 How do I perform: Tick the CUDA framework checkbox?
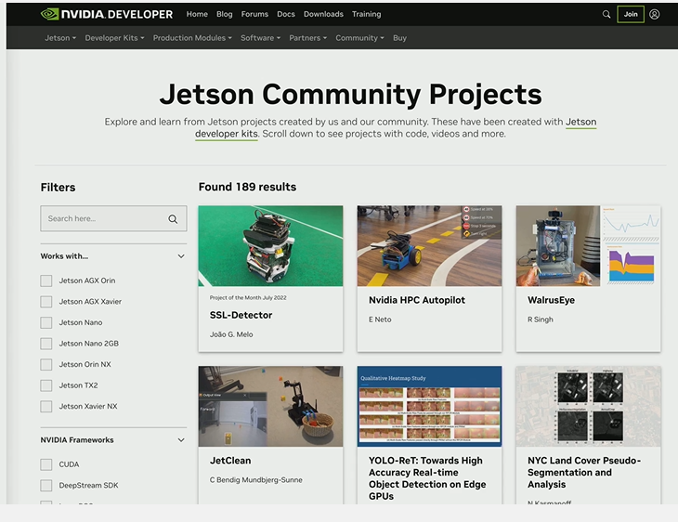click(x=46, y=464)
